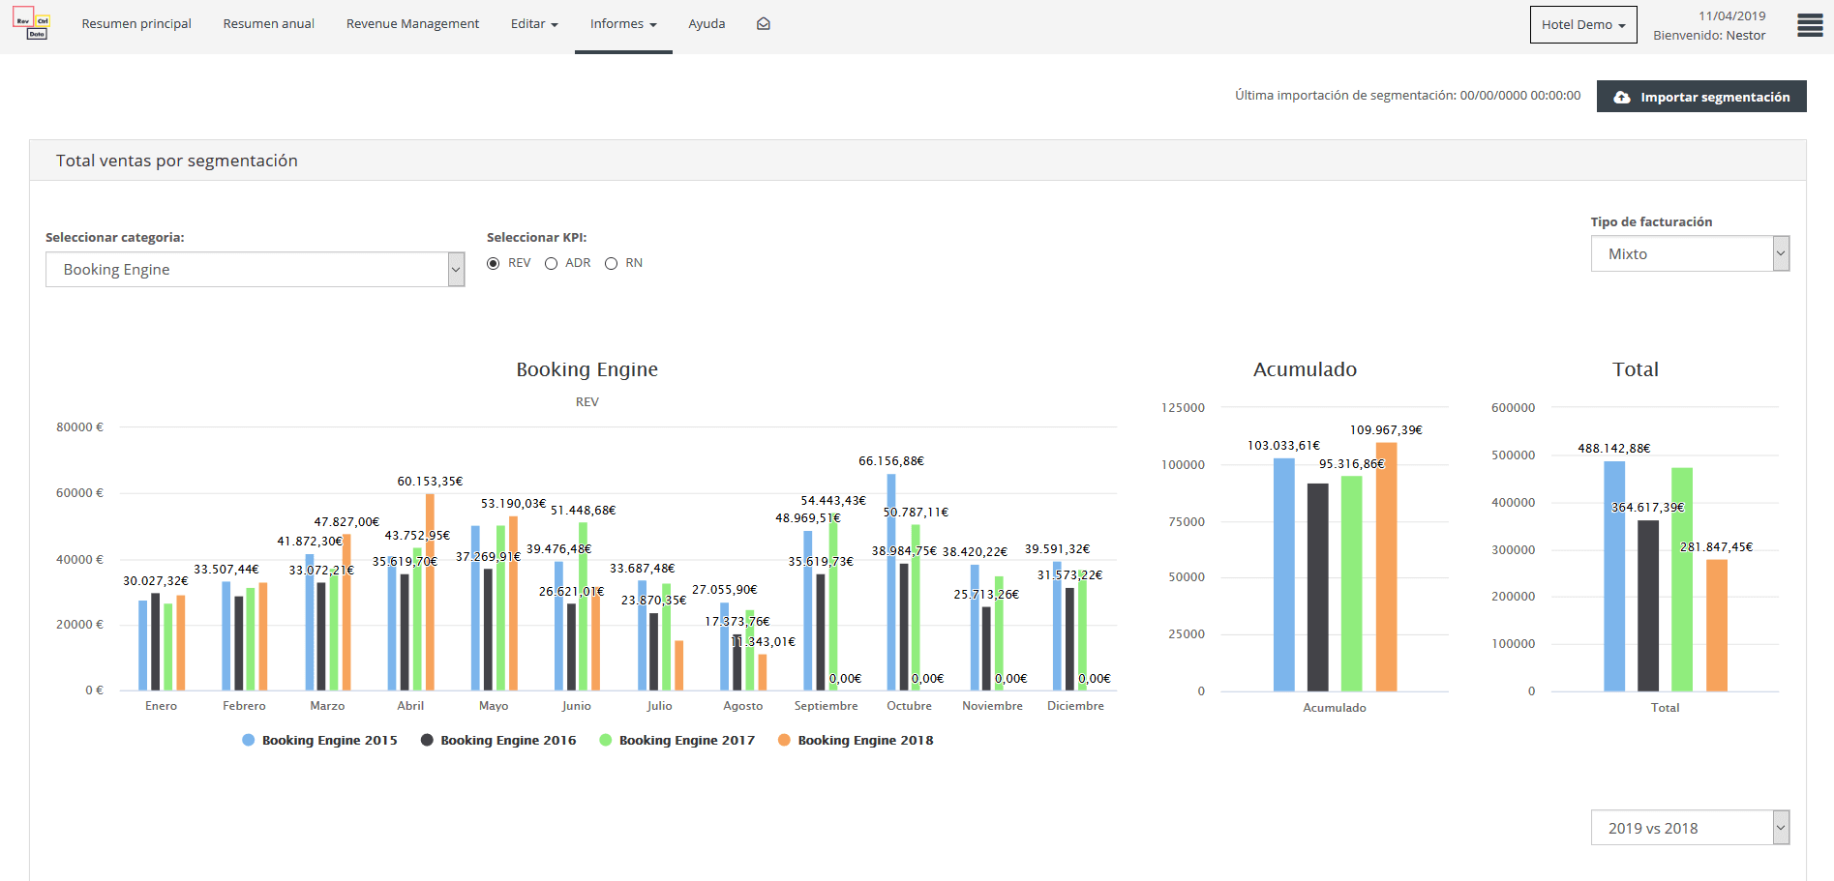The width and height of the screenshot is (1834, 881).
Task: Open the envelope messages icon
Action: tap(763, 24)
